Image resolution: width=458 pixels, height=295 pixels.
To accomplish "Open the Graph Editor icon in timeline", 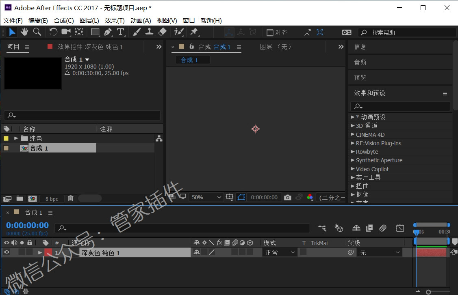I will coord(400,228).
